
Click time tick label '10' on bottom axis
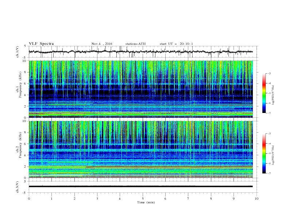pos(257,199)
